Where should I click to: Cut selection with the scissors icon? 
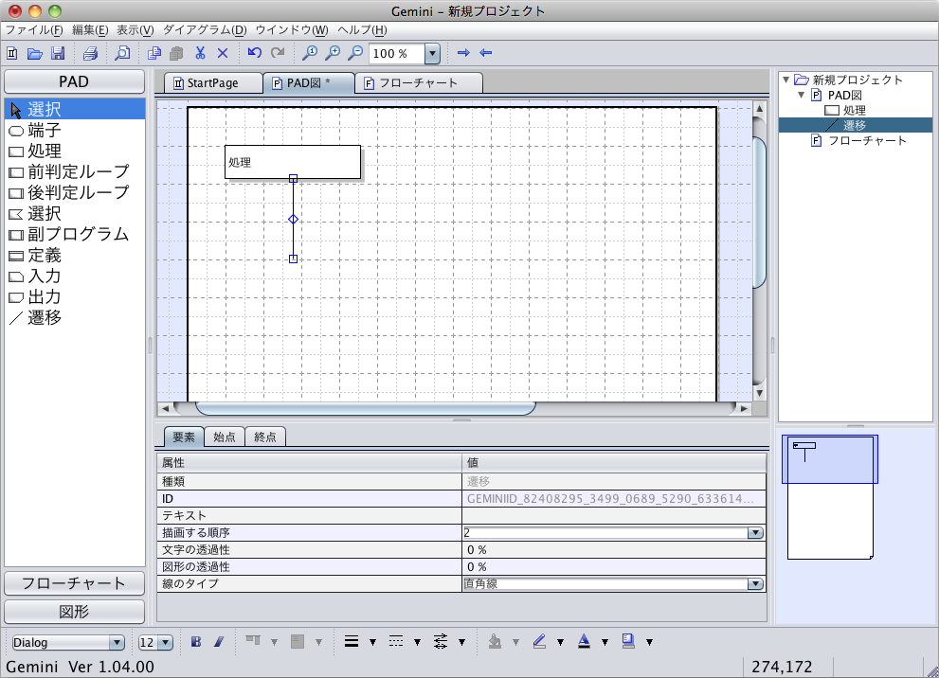pyautogui.click(x=200, y=53)
